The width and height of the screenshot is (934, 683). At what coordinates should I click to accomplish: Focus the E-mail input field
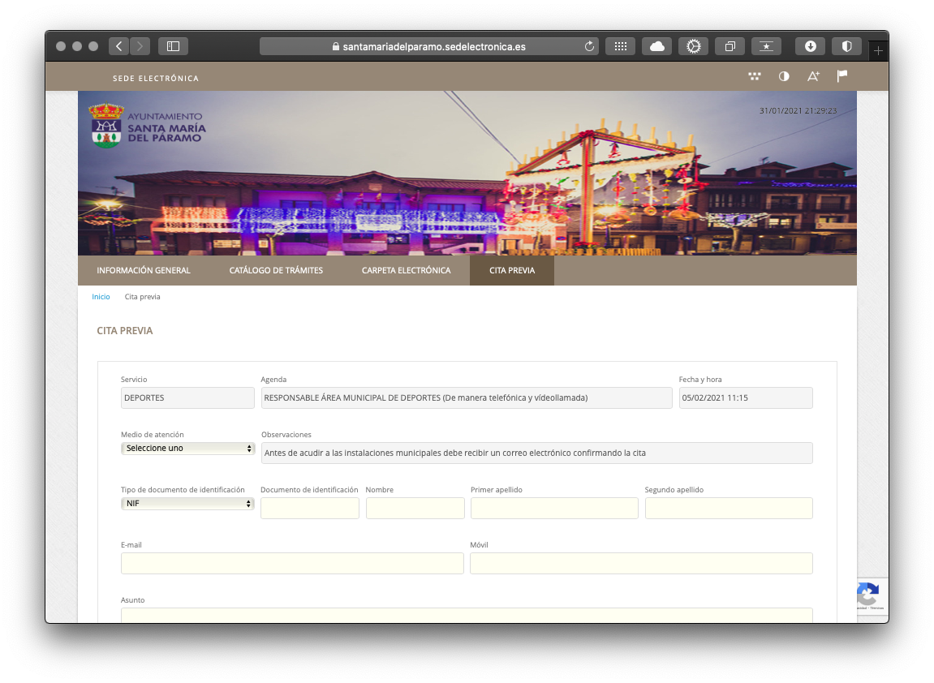(x=292, y=563)
